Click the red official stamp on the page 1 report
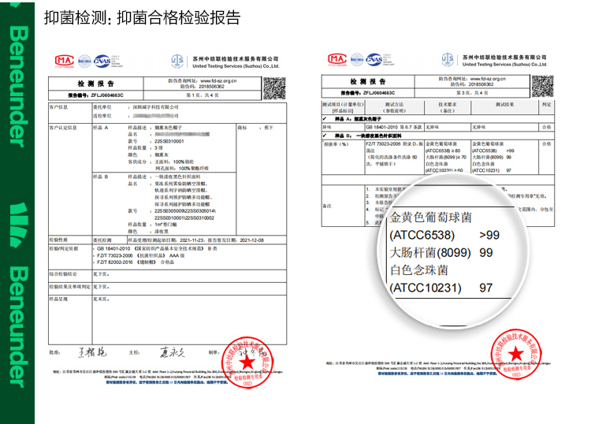Image resolution: width=591 pixels, height=424 pixels. pos(247,363)
